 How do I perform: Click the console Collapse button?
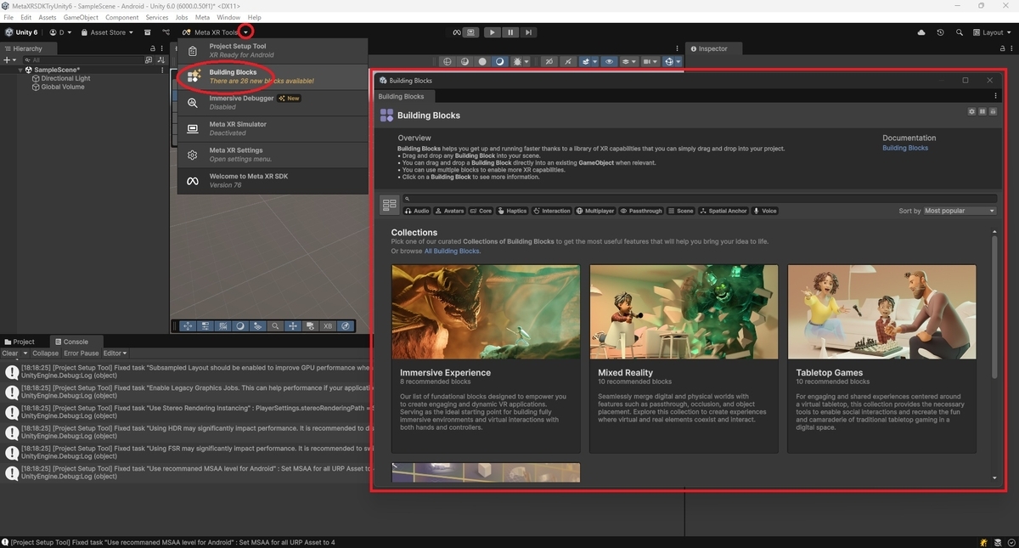[46, 353]
